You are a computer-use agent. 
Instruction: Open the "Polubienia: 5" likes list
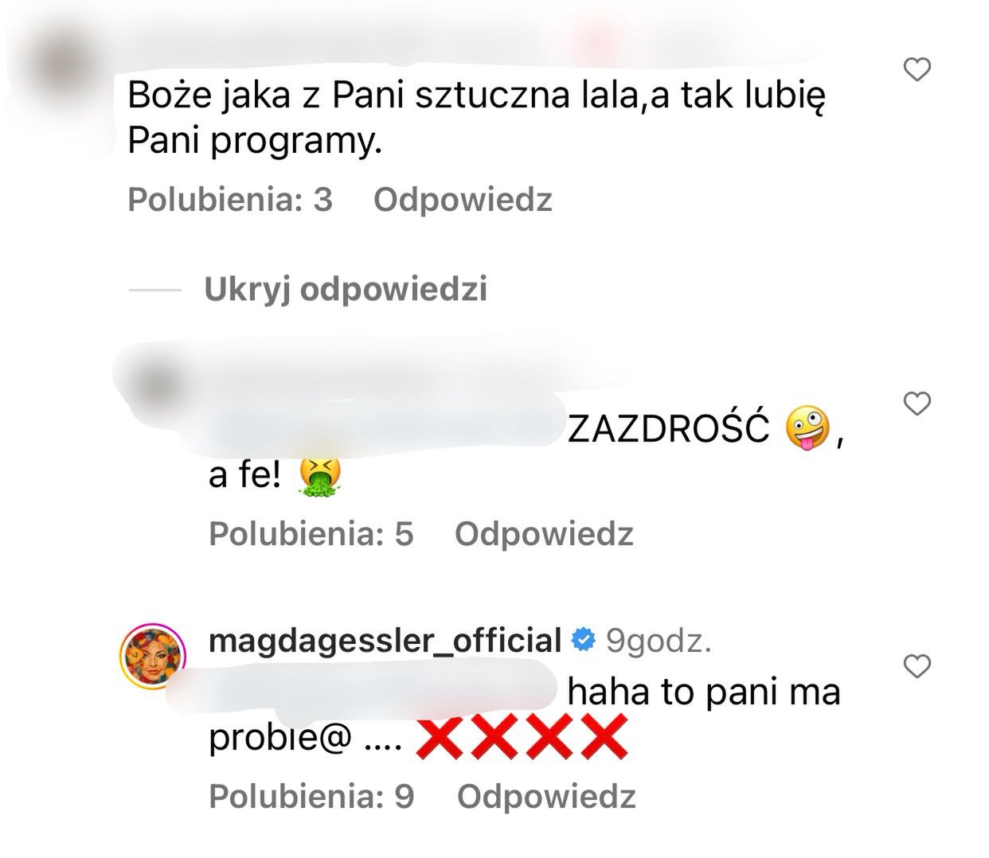pyautogui.click(x=311, y=533)
